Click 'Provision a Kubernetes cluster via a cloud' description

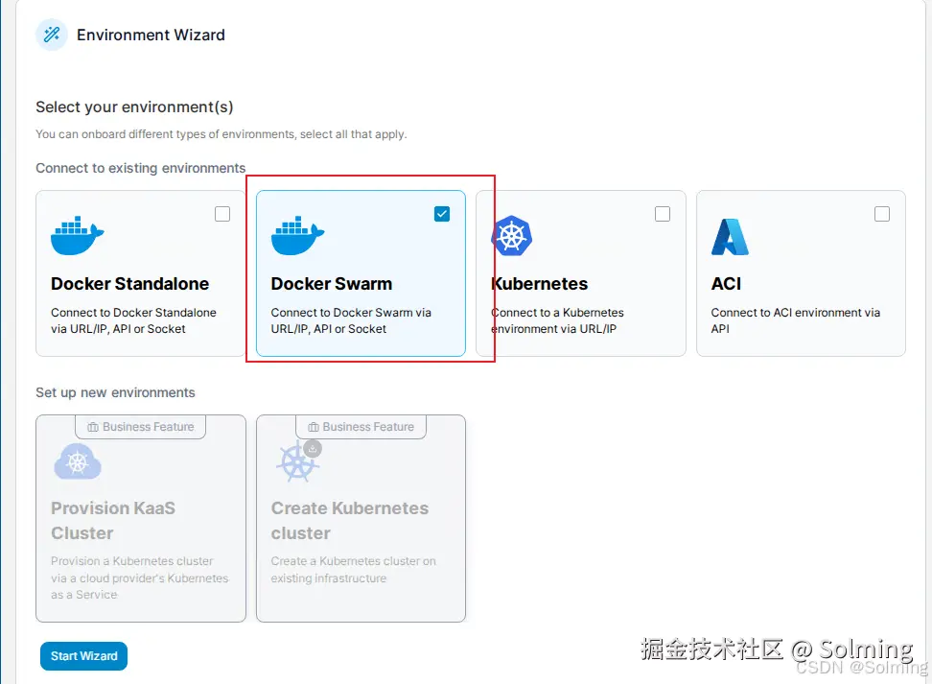click(140, 578)
